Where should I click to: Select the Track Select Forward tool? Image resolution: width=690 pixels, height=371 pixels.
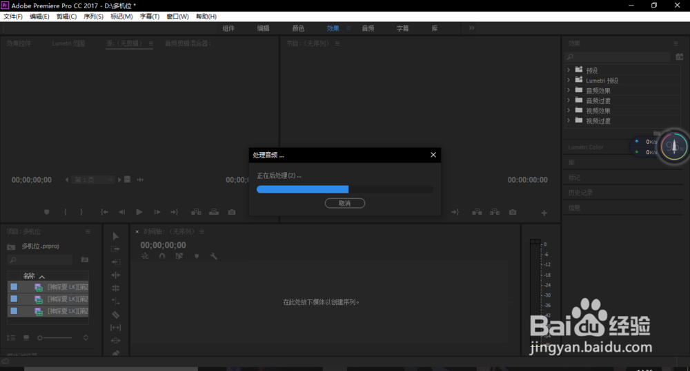116,249
